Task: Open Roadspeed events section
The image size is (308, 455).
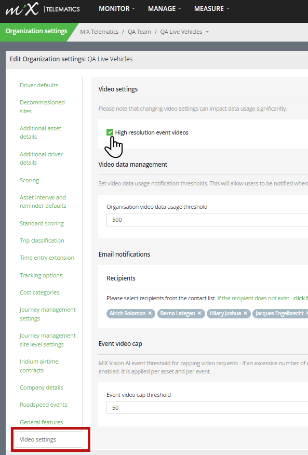Action: pyautogui.click(x=43, y=405)
